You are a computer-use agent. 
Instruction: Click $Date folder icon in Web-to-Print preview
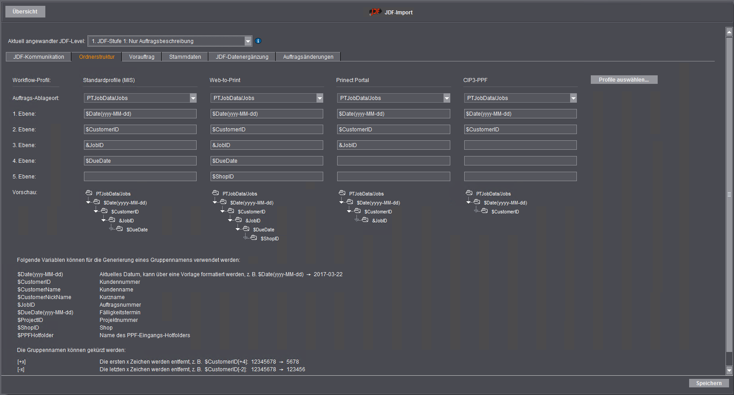pyautogui.click(x=223, y=202)
